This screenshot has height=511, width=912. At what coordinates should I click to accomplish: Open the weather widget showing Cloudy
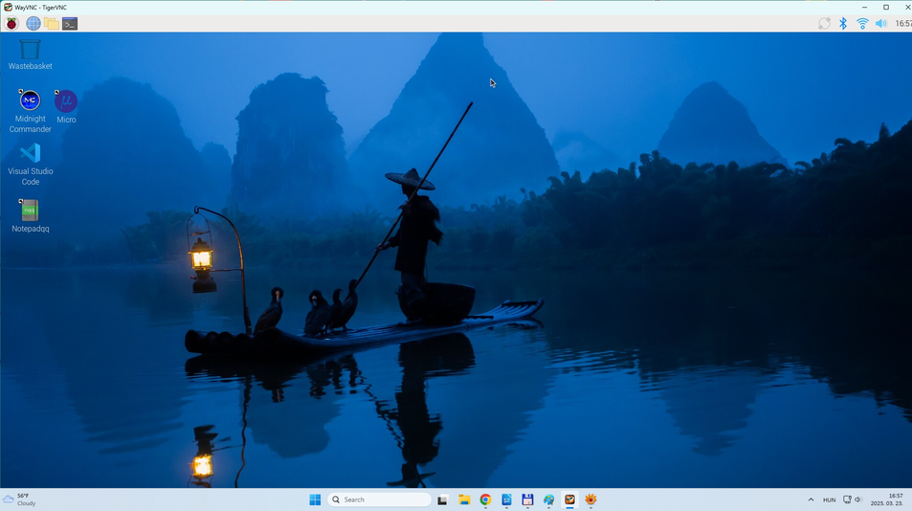point(20,500)
